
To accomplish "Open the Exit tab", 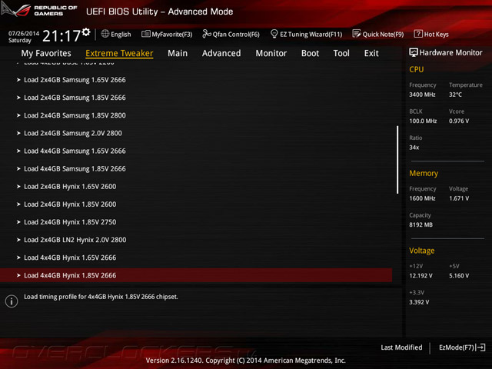I will point(371,53).
